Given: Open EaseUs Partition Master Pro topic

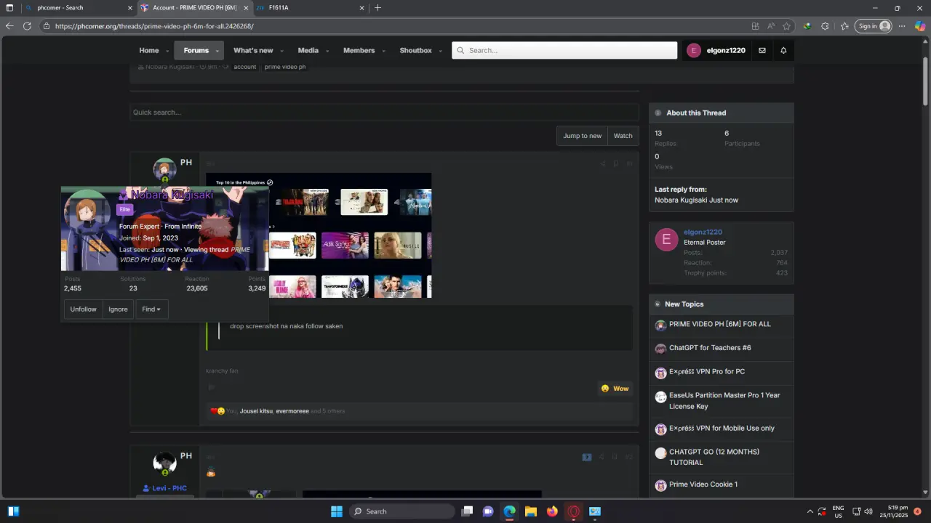Looking at the screenshot, I should click(724, 401).
